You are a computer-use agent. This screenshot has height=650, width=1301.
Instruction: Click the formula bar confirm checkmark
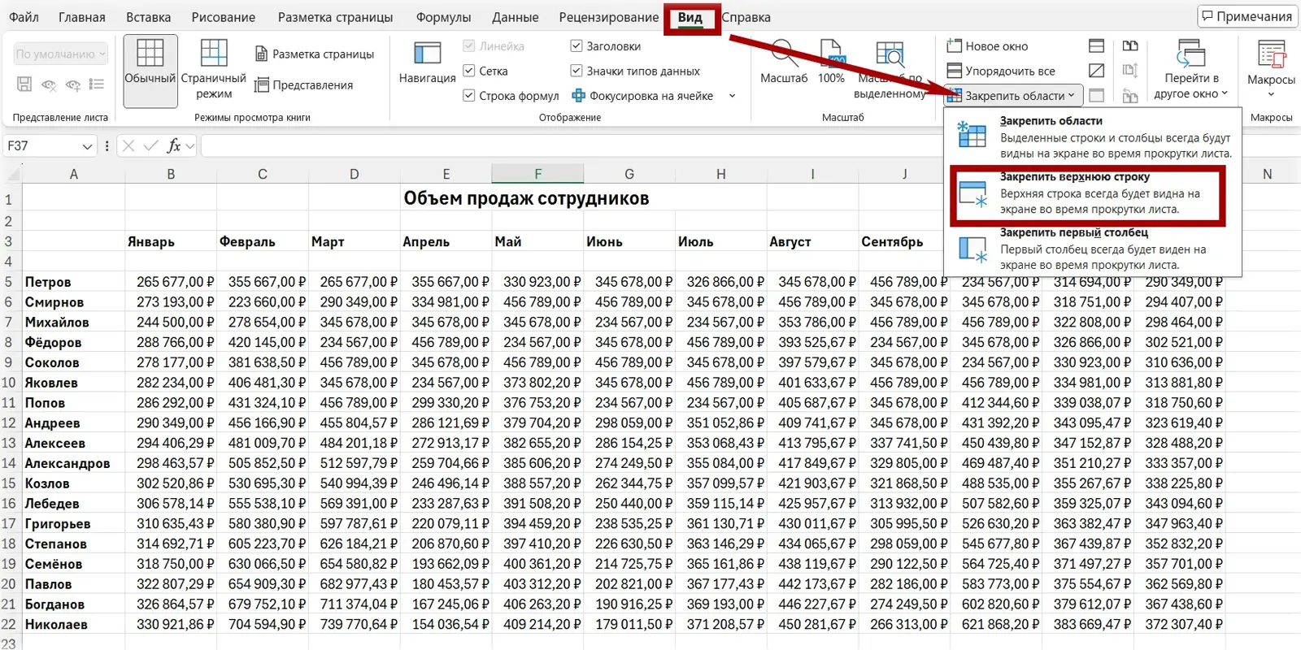[x=150, y=145]
